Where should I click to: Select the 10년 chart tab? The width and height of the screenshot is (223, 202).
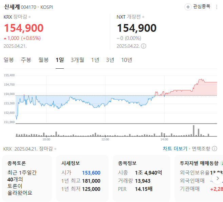[x=127, y=60]
